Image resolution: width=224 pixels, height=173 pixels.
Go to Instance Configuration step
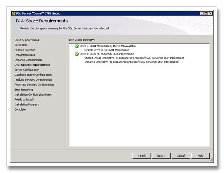(x=28, y=60)
